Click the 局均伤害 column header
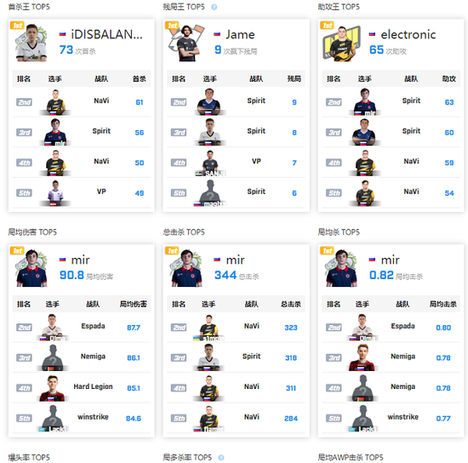468x463 pixels. click(133, 304)
